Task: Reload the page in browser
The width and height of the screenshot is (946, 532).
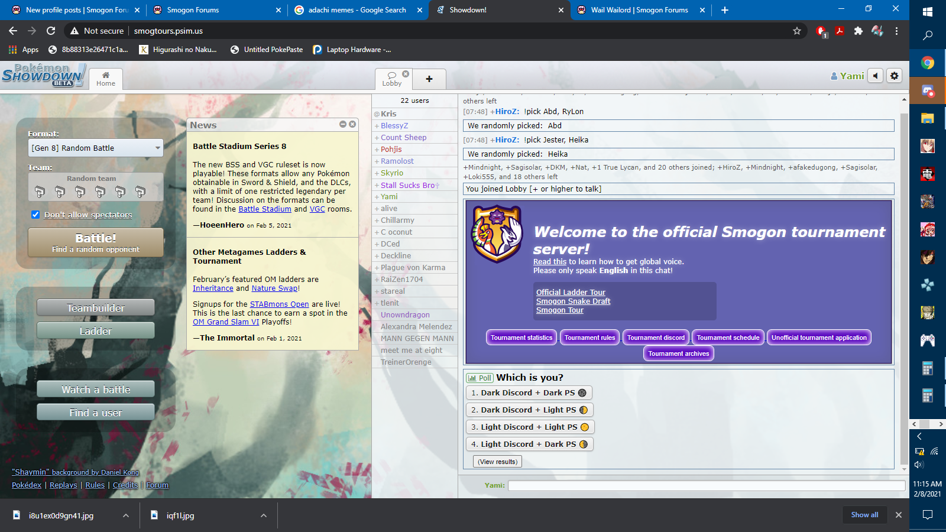Action: [51, 31]
